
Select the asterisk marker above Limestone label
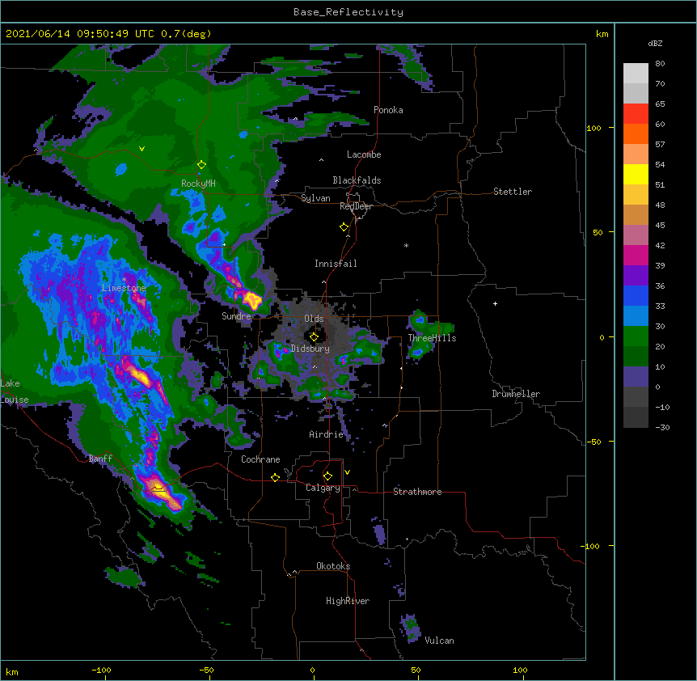pos(124,280)
